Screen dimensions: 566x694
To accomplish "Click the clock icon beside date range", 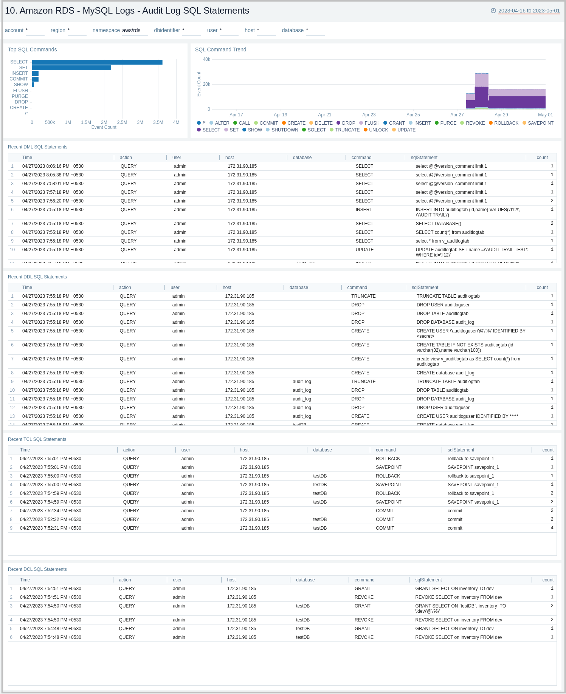I will point(493,11).
